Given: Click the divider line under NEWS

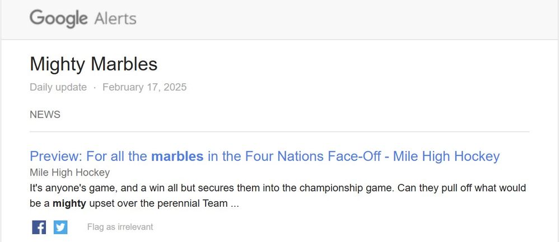Looking at the screenshot, I should click(x=279, y=132).
